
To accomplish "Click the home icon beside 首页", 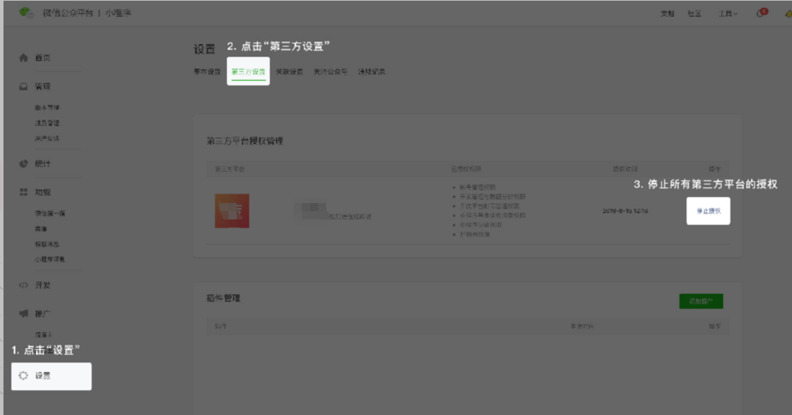I will [x=24, y=58].
